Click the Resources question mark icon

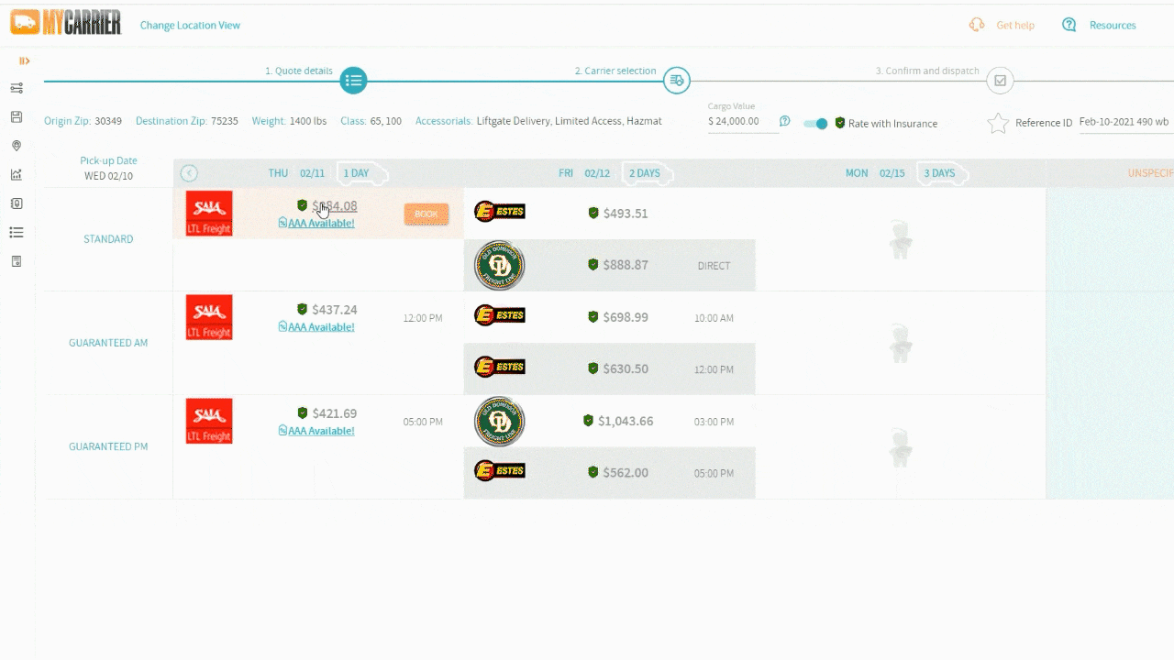pyautogui.click(x=1069, y=25)
